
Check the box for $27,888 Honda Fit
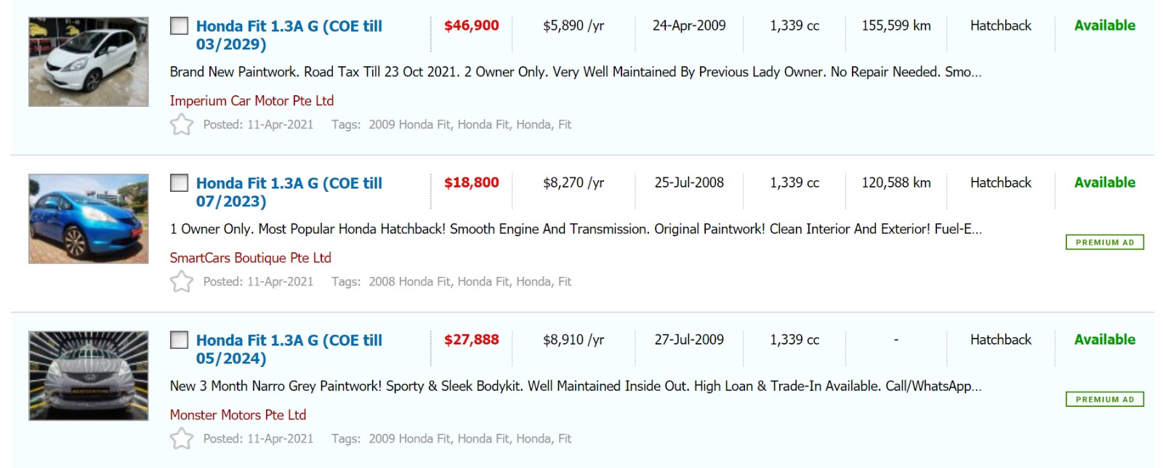point(179,340)
